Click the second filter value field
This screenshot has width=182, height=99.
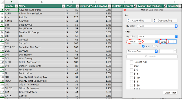click(x=167, y=51)
